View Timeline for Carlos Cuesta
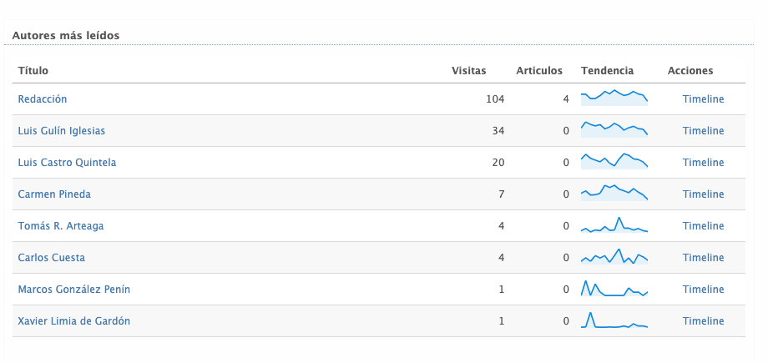 click(x=703, y=258)
